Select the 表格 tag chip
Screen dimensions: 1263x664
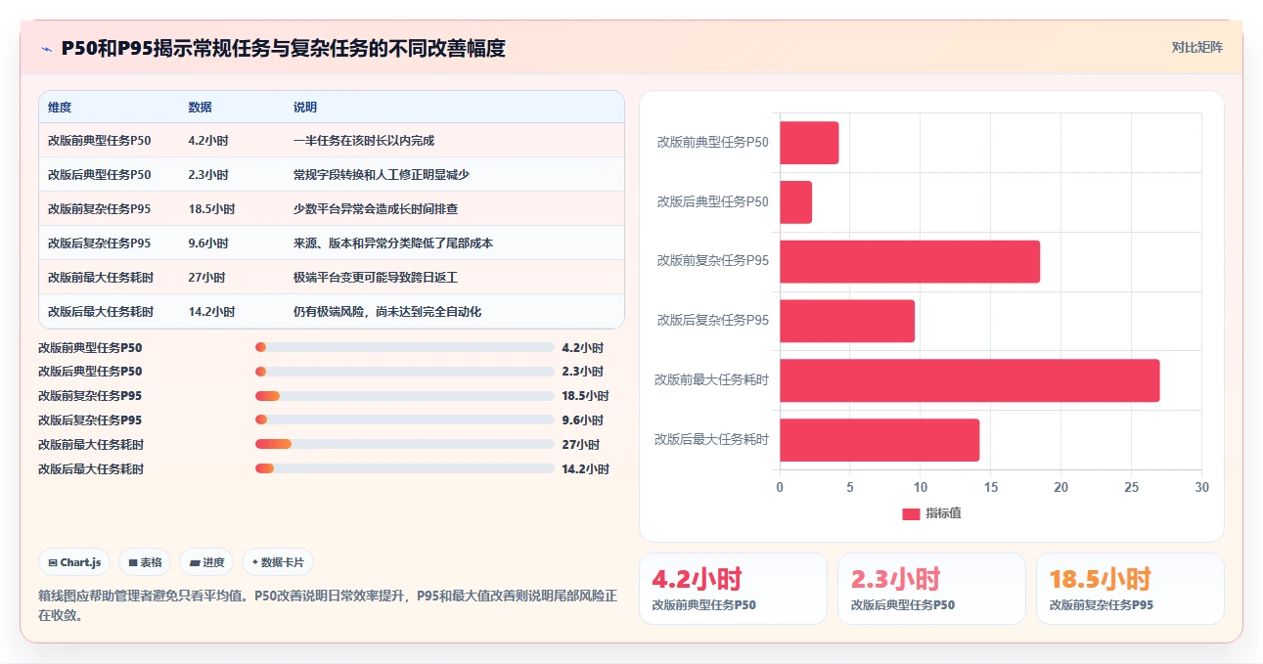tap(145, 562)
